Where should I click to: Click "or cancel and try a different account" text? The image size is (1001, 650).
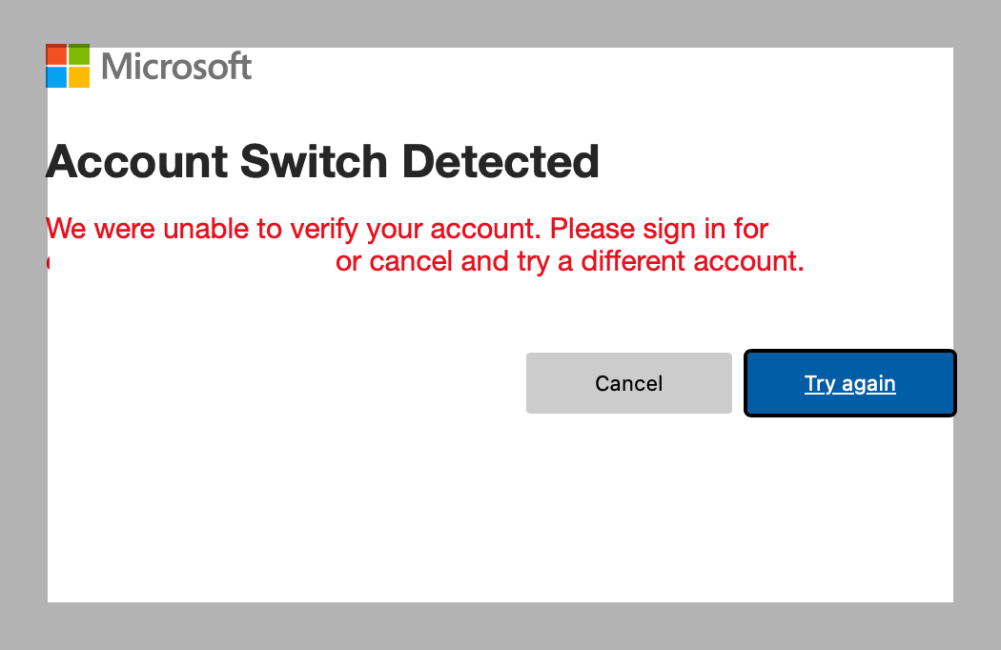click(x=568, y=261)
